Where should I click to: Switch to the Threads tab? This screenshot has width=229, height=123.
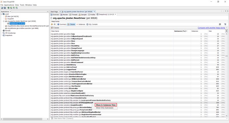click(x=73, y=15)
